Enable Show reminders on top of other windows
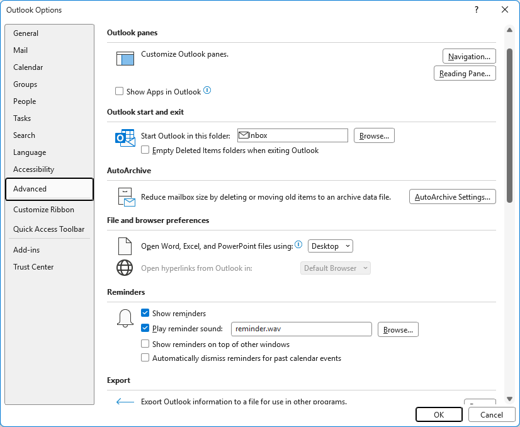The width and height of the screenshot is (520, 427). tap(145, 344)
